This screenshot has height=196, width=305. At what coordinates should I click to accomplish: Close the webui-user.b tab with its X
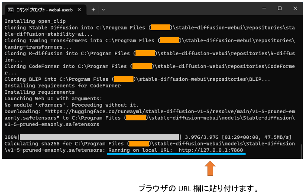coord(80,10)
